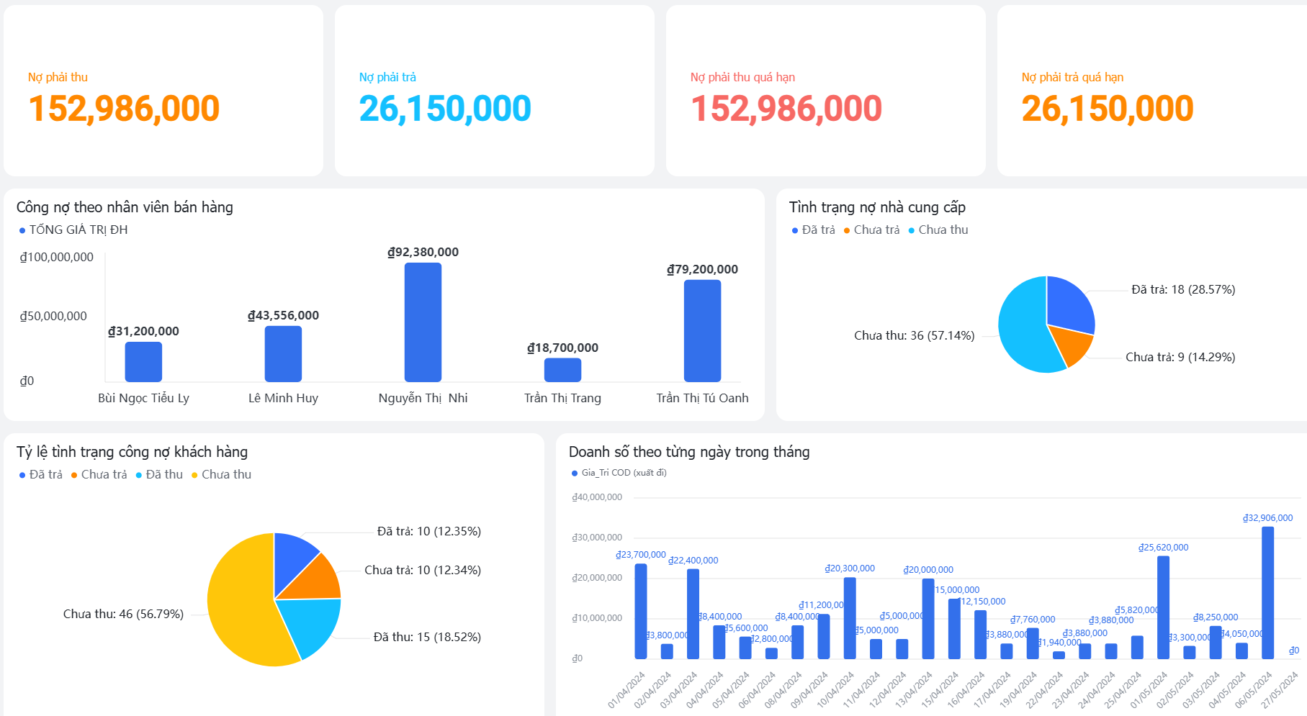Toggle 'Chưa thu' legend in supplier debt chart
The width and height of the screenshot is (1307, 716).
[x=938, y=230]
